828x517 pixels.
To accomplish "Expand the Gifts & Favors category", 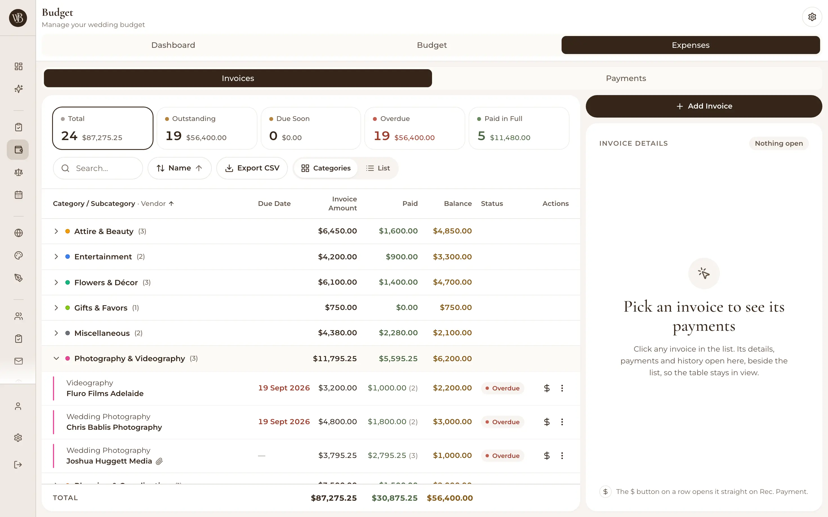I will click(56, 308).
